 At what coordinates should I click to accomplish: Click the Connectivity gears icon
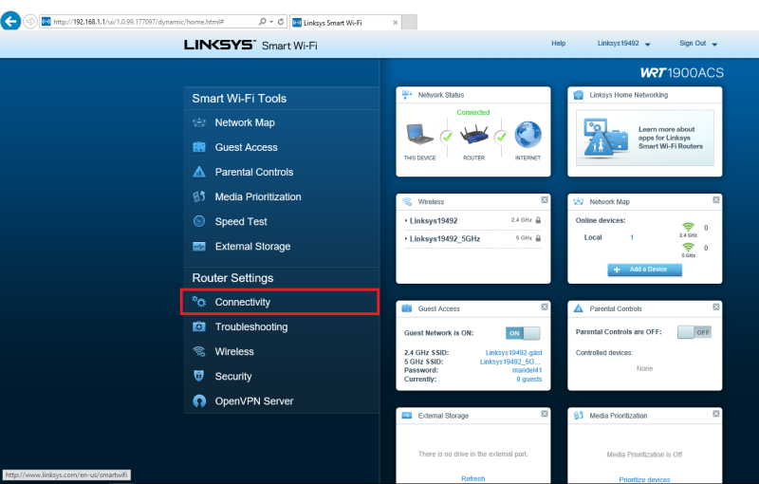coord(199,302)
